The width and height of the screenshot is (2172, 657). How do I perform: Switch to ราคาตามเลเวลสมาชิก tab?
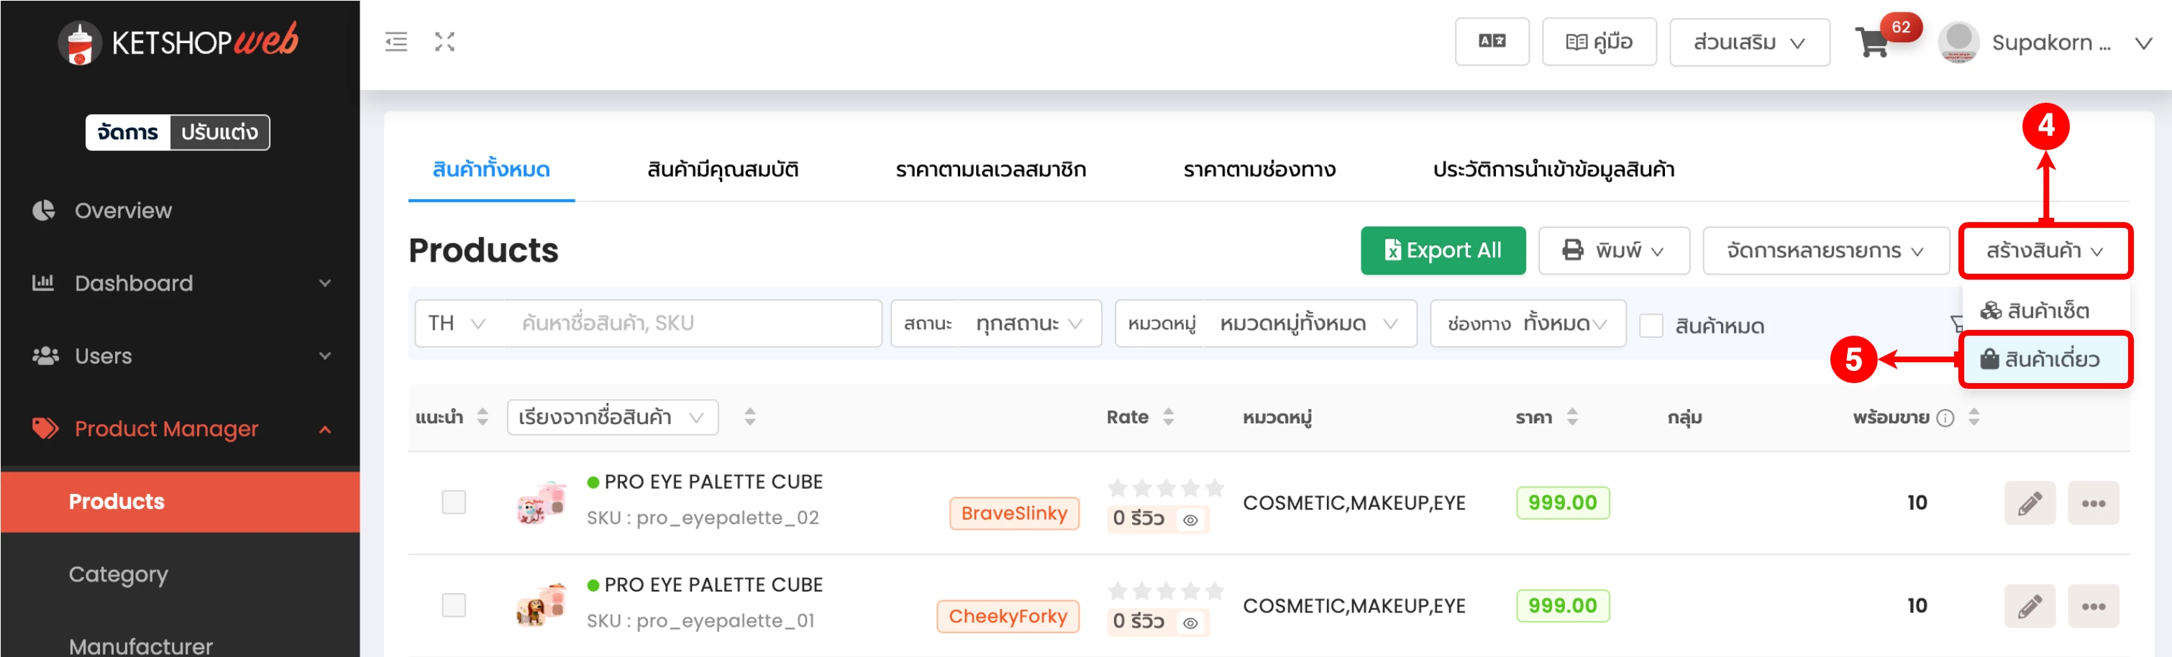991,170
